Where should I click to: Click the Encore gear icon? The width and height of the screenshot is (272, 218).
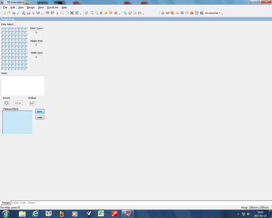7,103
